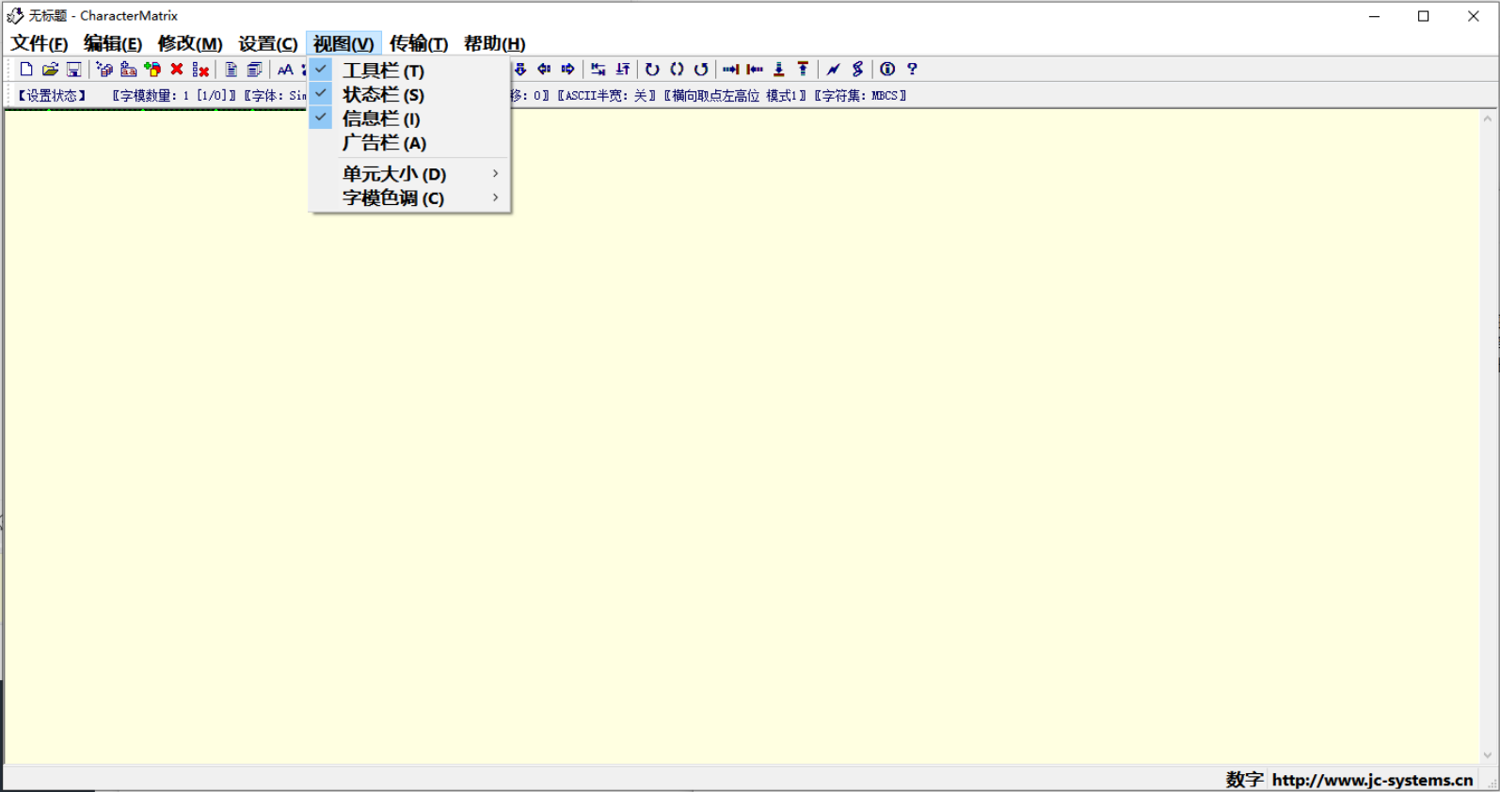Open the 修改(M) menu
Image resolution: width=1500 pixels, height=792 pixels.
pyautogui.click(x=190, y=44)
